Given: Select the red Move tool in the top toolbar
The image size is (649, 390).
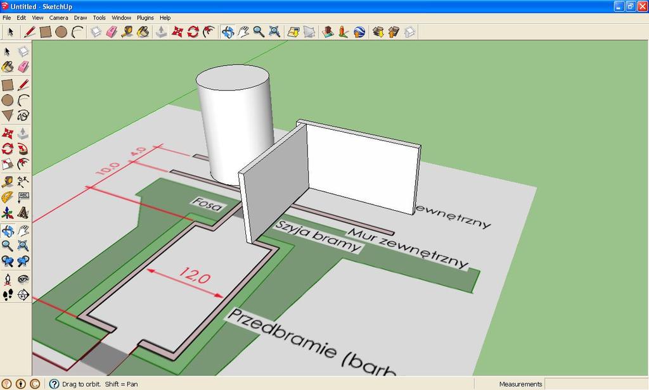Looking at the screenshot, I should click(177, 32).
